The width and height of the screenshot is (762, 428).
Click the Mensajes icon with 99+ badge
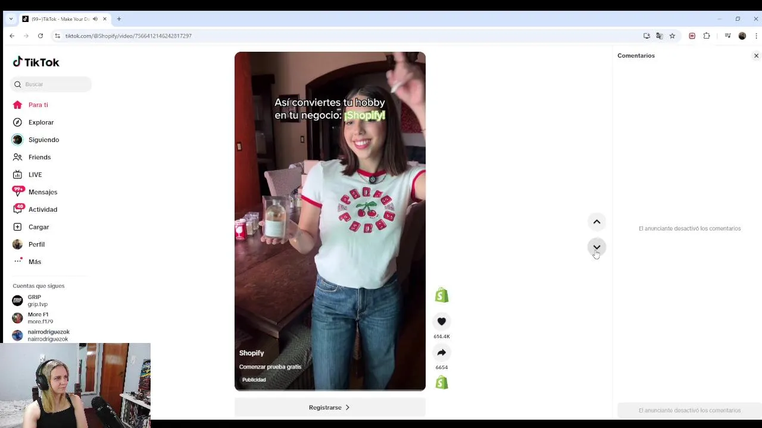point(18,191)
